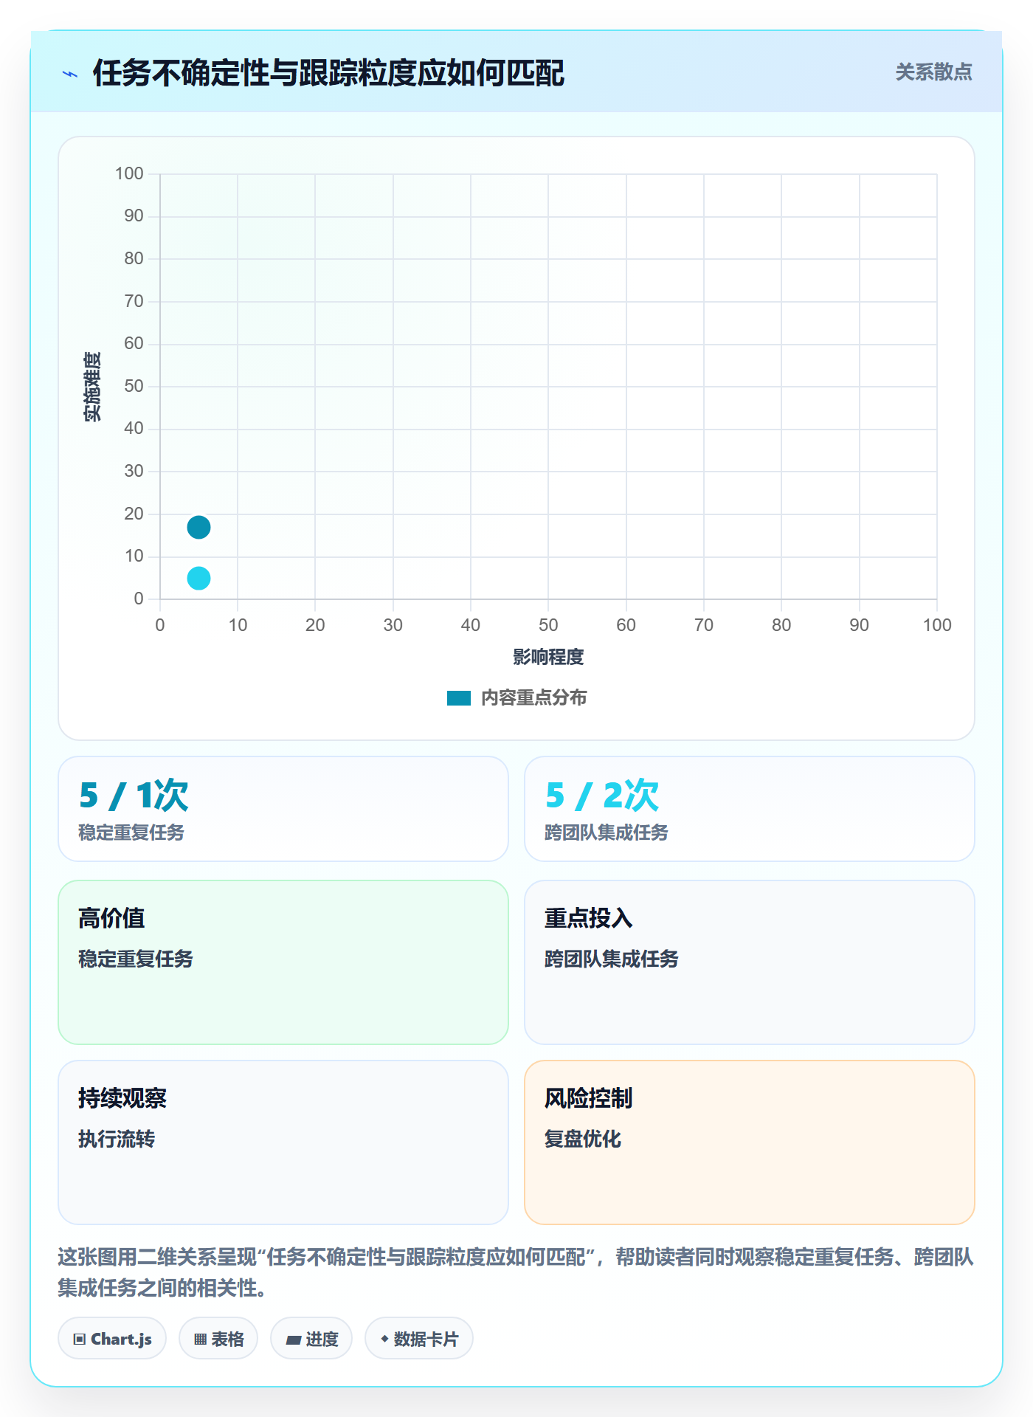Toggle the 内容重点分布 legend color box
The image size is (1033, 1417).
(x=459, y=698)
